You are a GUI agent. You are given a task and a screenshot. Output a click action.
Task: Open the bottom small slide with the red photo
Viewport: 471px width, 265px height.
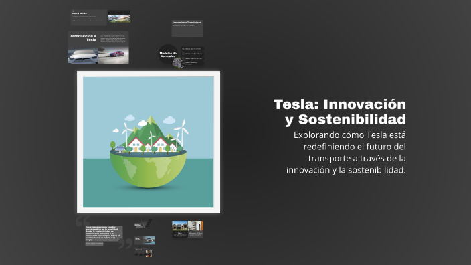pos(143,253)
